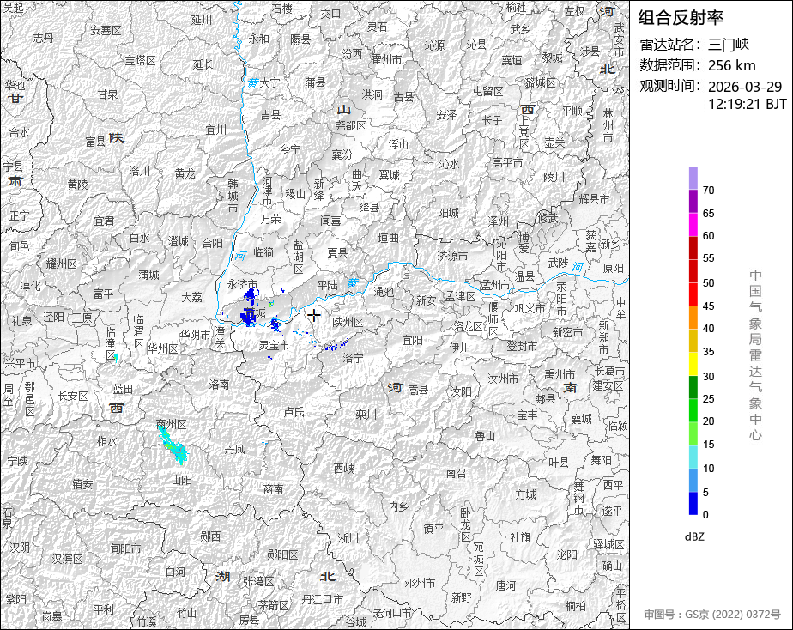Click the 15–20 dBZ light green legend swatch
This screenshot has width=793, height=630.
coord(693,433)
